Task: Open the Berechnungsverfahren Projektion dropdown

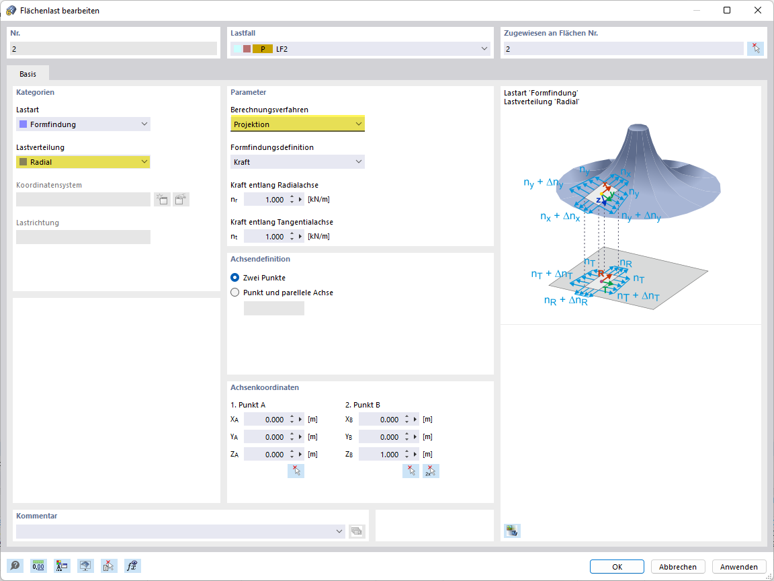Action: (x=298, y=124)
